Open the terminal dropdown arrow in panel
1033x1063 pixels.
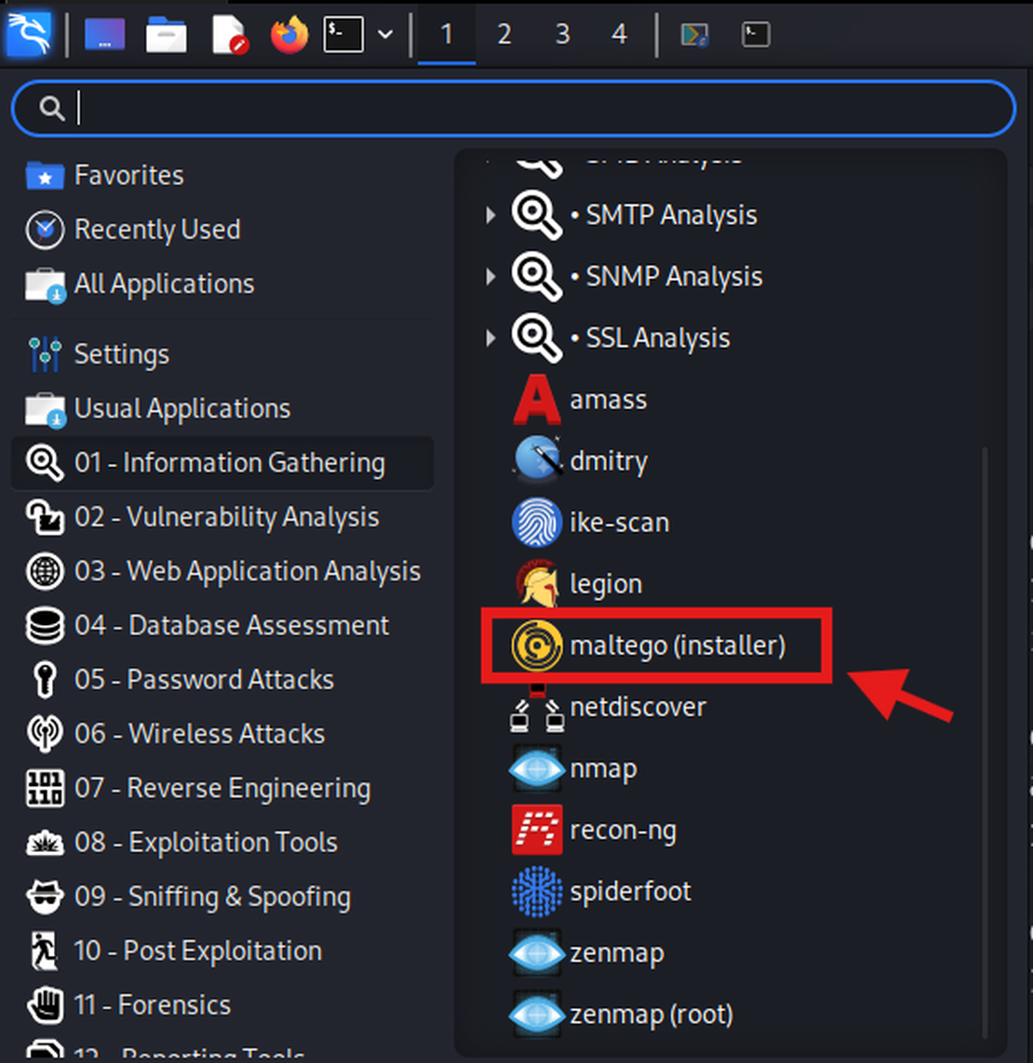pos(385,35)
